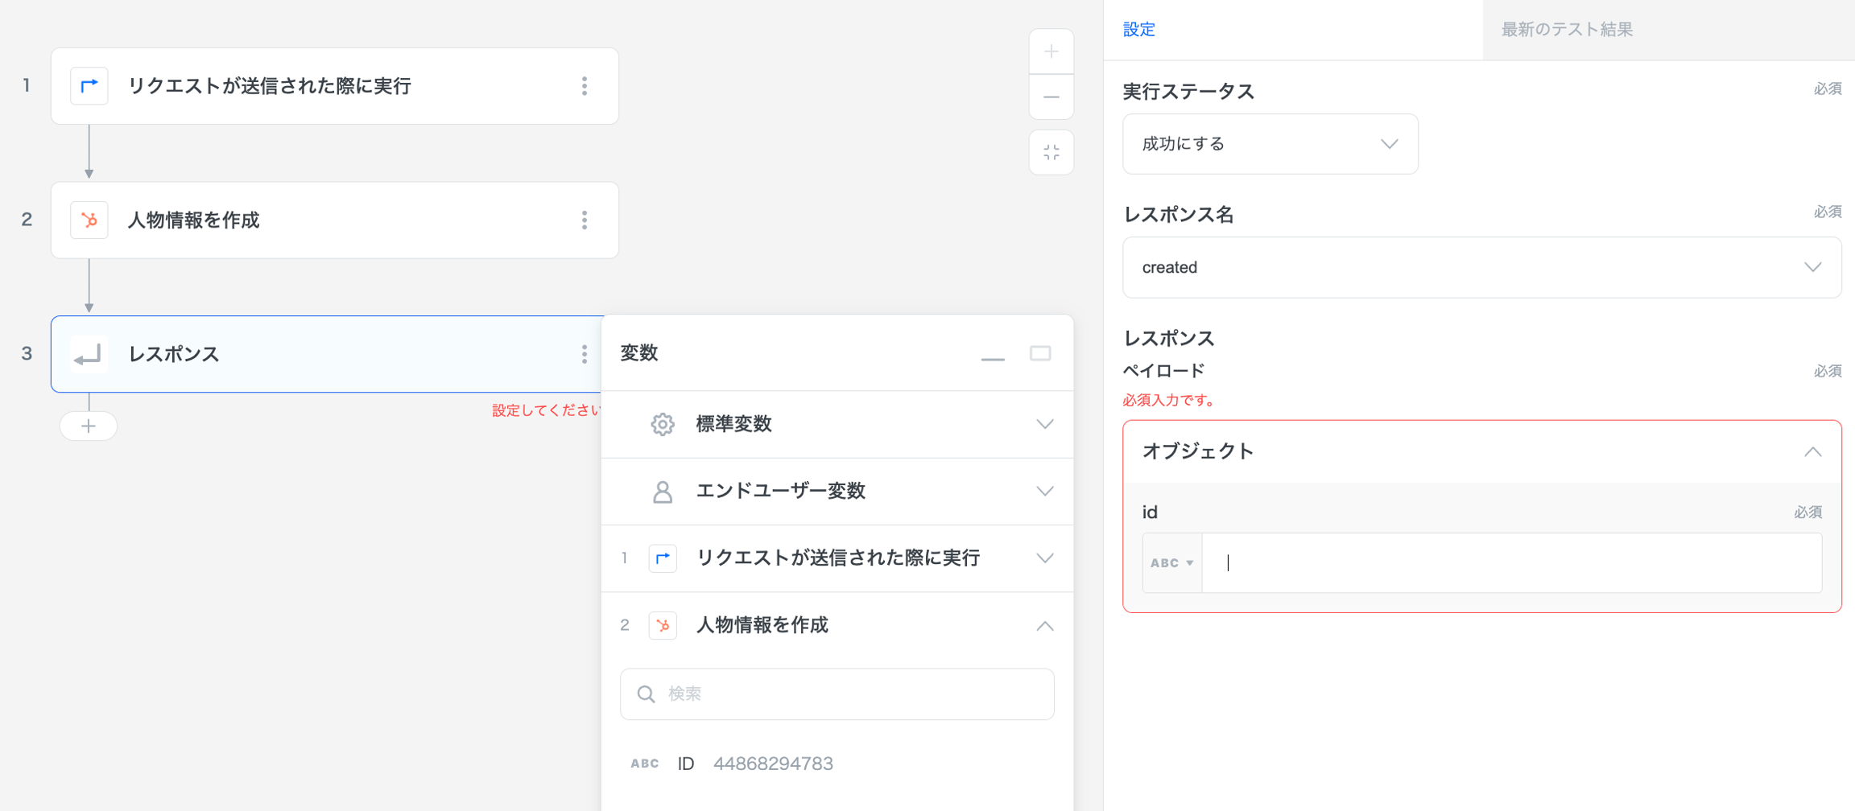Viewport: 1855px width, 811px height.
Task: Maximize the 変数 variables panel
Action: pyautogui.click(x=1040, y=353)
